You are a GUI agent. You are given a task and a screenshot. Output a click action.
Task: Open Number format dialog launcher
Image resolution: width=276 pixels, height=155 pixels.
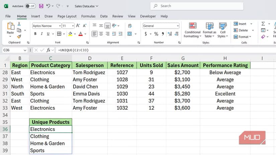179,42
